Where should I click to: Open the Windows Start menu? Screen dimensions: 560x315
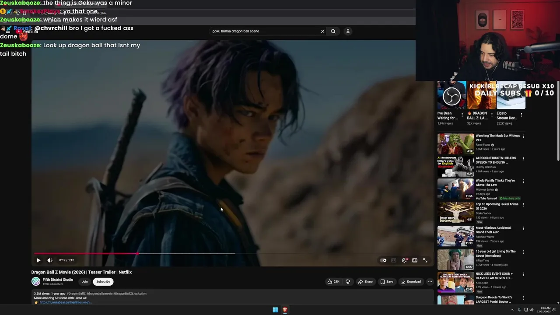click(275, 310)
